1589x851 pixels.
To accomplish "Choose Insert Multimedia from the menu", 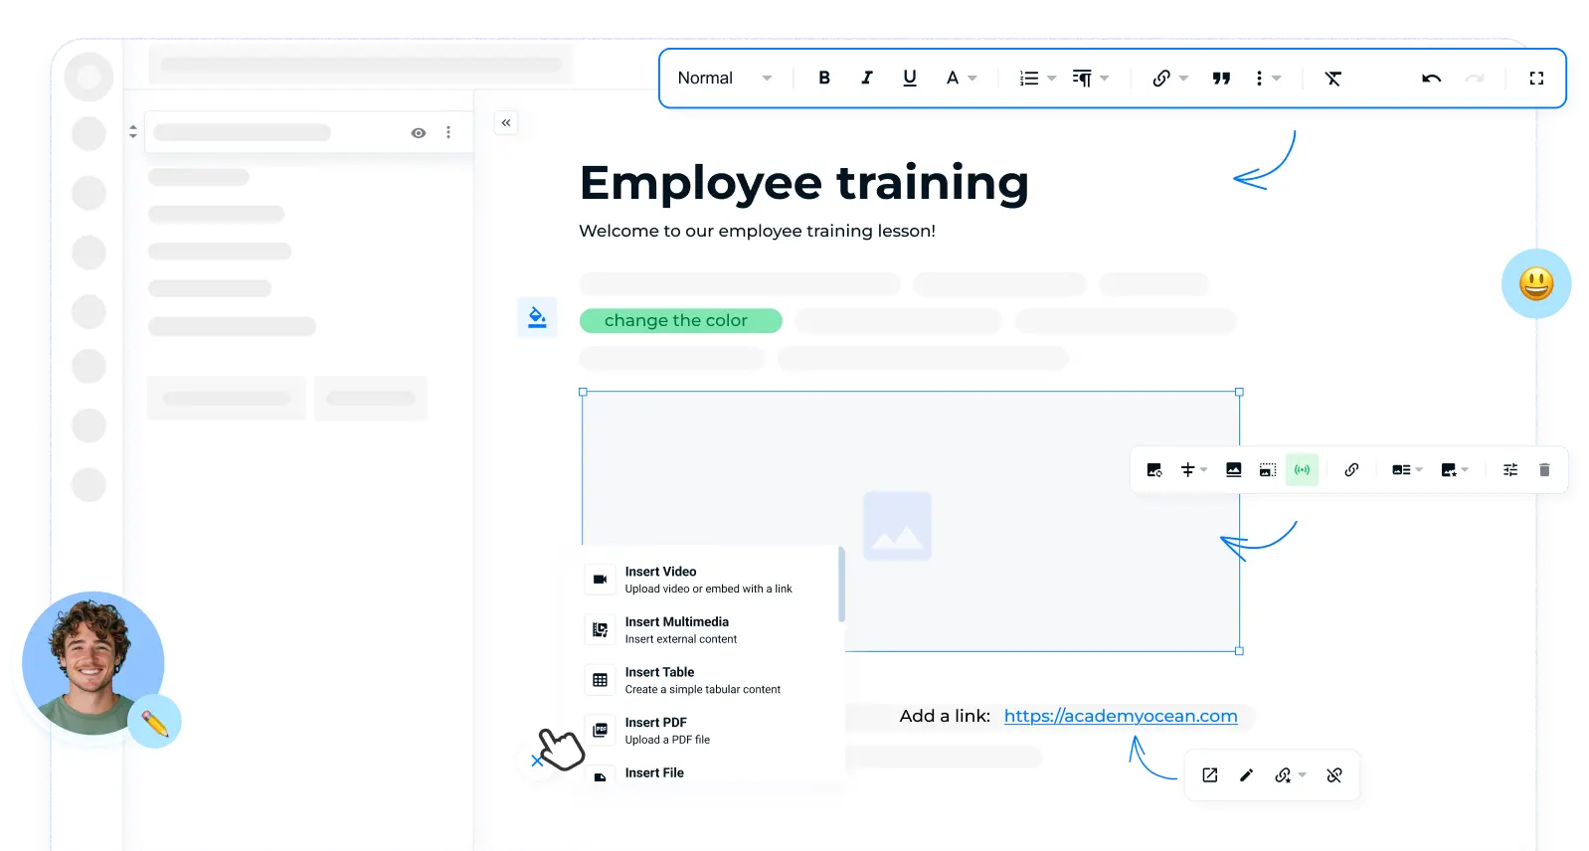I will (x=710, y=630).
